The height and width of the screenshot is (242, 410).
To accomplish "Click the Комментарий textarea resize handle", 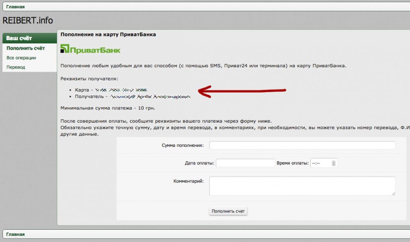I will point(394,194).
